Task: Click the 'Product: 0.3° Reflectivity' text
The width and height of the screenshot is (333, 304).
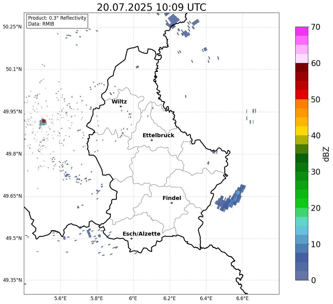Action: [57, 18]
